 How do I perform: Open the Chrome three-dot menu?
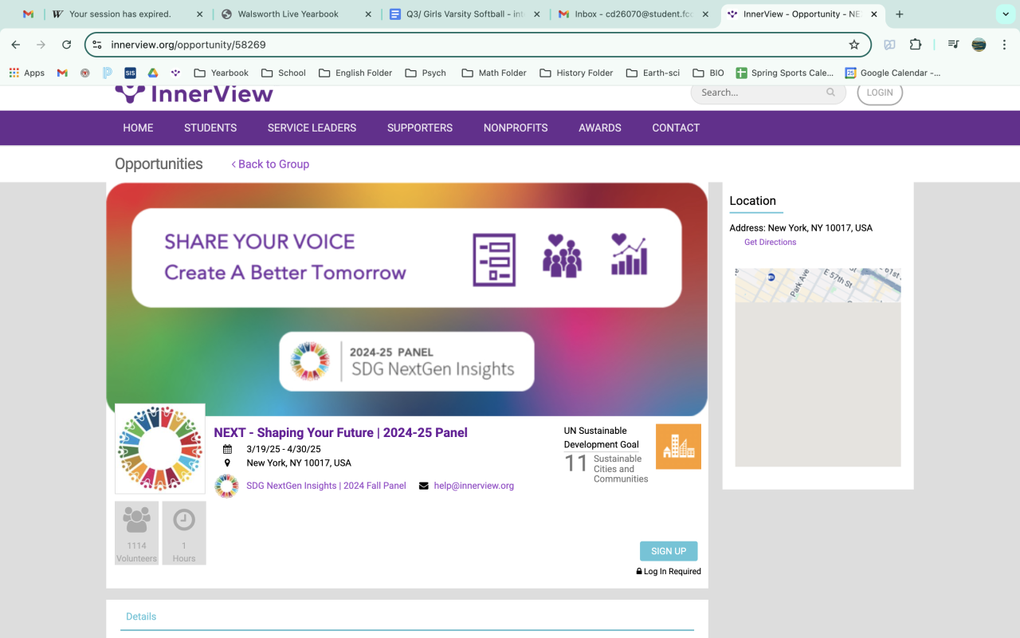click(x=1004, y=45)
